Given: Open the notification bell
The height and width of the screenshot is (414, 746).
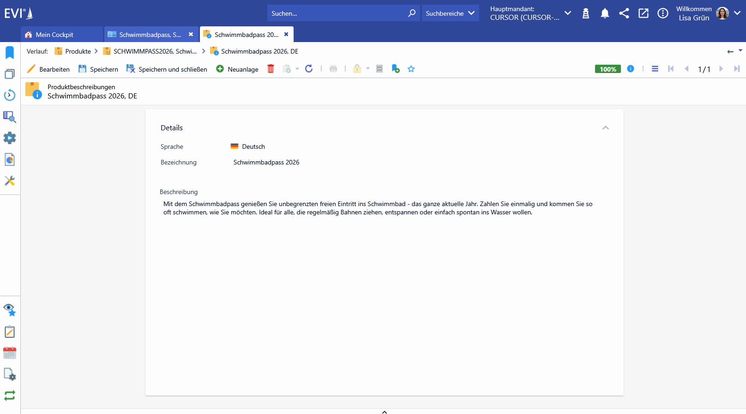Looking at the screenshot, I should [605, 13].
